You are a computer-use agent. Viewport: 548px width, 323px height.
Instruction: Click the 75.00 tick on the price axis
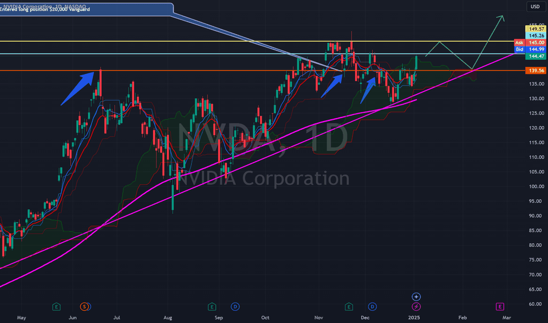point(536,260)
